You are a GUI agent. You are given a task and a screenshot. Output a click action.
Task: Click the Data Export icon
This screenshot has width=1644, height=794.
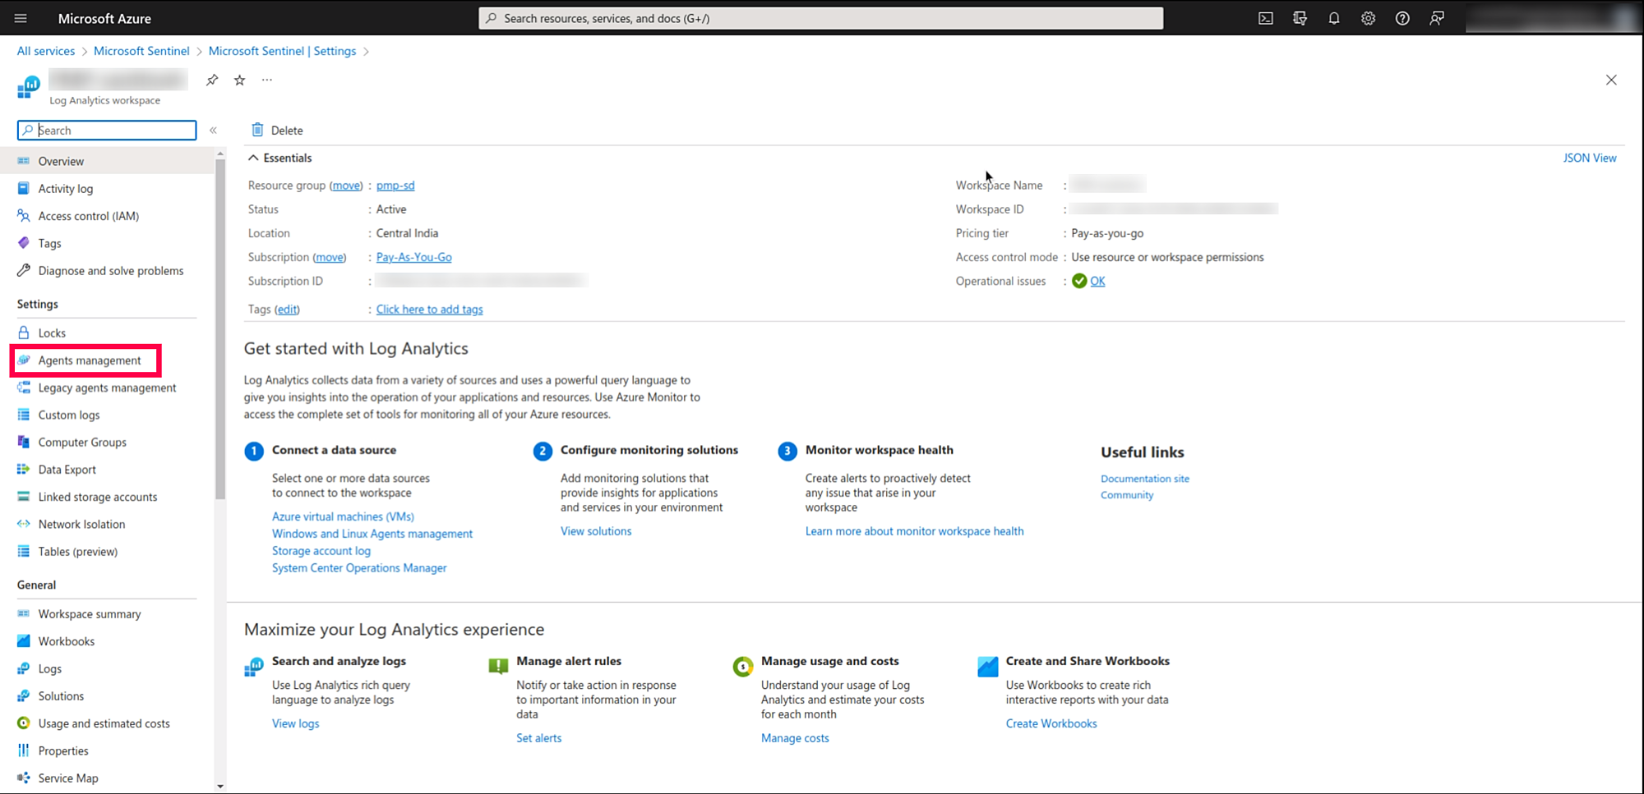point(24,469)
